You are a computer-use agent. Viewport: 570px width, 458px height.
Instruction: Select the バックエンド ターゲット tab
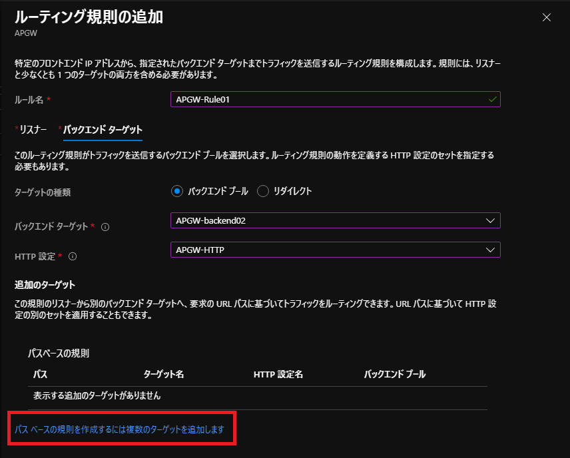point(103,130)
